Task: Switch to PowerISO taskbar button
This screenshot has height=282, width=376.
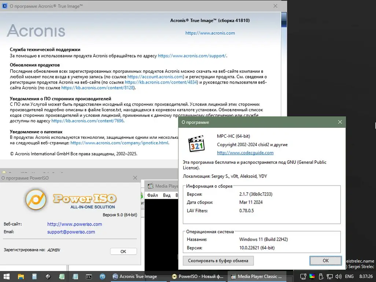Action: (198, 277)
